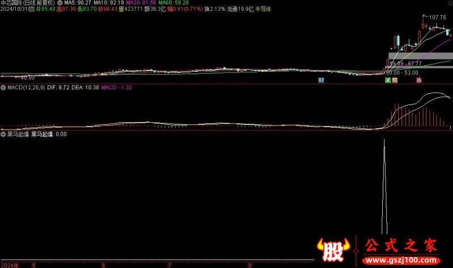Click the high price 高87.36
The image size is (453, 268).
click(x=66, y=9)
